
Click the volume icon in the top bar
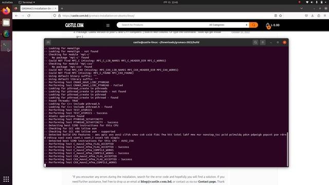pyautogui.click(x=312, y=2)
